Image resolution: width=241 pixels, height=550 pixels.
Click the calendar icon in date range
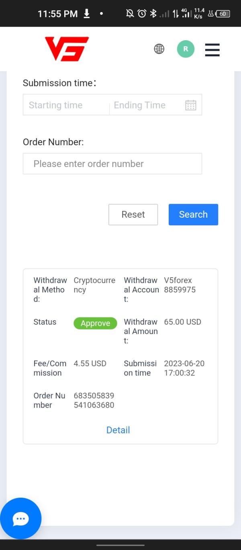(x=191, y=105)
